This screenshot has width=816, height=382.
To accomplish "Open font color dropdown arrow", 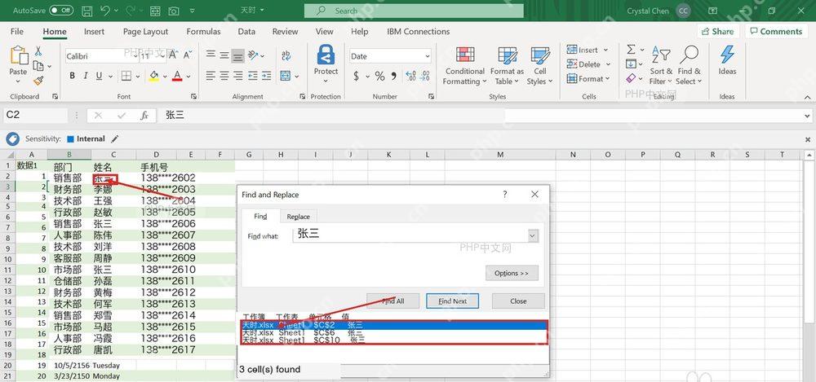I will point(188,77).
